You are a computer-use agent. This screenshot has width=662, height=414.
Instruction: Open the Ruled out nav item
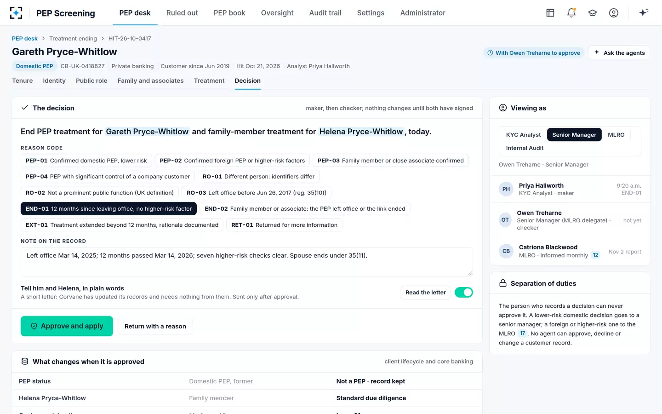point(182,13)
